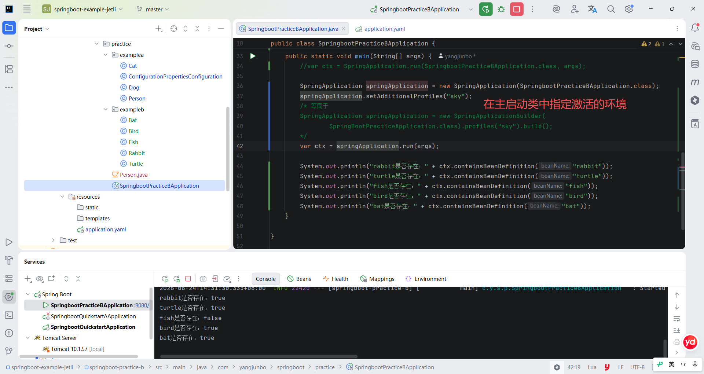This screenshot has width=704, height=374.
Task: Toggle microphone in IME toolbar
Action: click(x=695, y=364)
